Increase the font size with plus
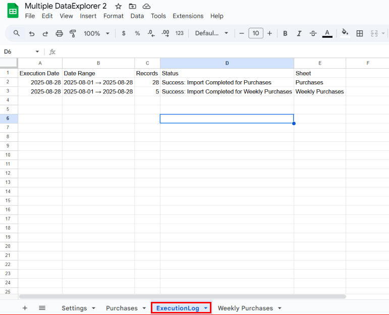389x315 pixels. coord(269,33)
